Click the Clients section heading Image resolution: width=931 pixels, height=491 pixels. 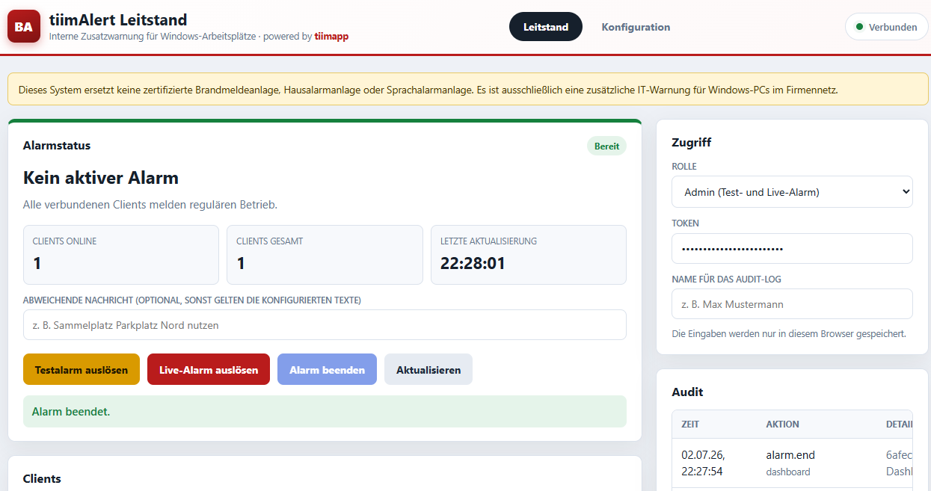(x=42, y=478)
